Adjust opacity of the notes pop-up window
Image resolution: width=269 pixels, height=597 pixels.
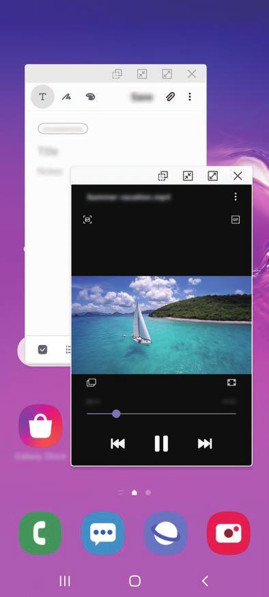pos(117,74)
